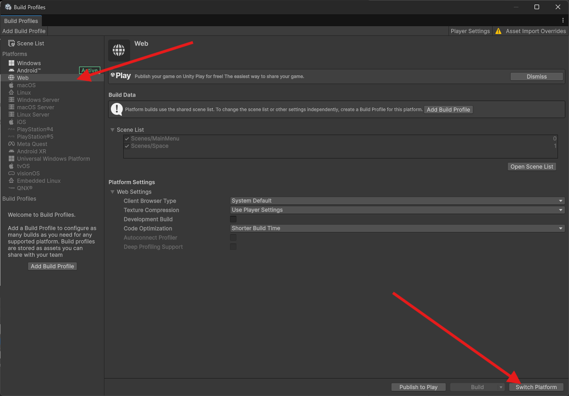This screenshot has width=569, height=396.
Task: Select the tvOS platform row
Action: click(x=52, y=166)
